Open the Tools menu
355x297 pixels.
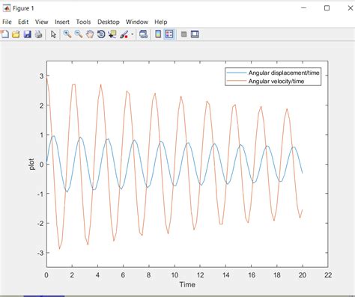83,22
